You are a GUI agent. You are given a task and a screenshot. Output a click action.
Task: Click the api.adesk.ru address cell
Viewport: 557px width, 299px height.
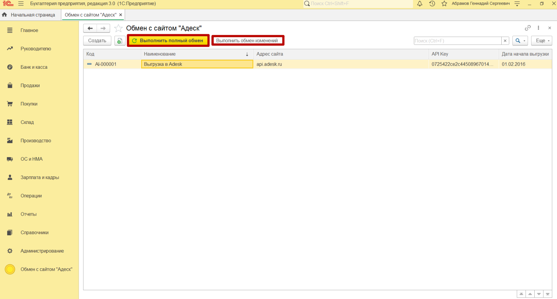click(x=341, y=64)
